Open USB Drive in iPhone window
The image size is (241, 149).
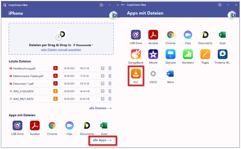click(17, 126)
